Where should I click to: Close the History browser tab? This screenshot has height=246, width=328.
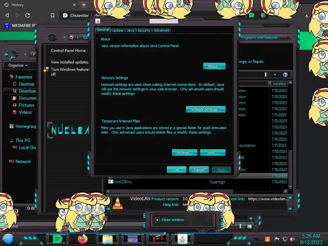point(74,4)
